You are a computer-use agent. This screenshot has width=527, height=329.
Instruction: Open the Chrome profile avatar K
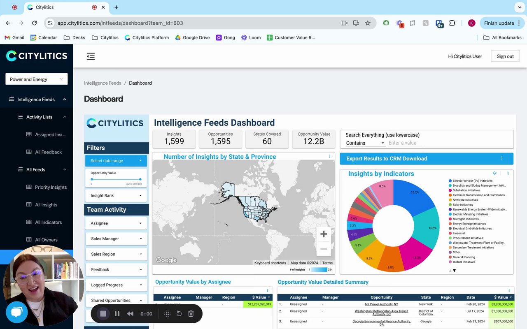(x=472, y=23)
